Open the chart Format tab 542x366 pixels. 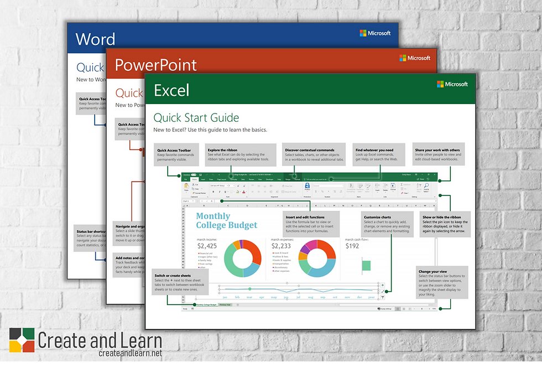point(298,179)
